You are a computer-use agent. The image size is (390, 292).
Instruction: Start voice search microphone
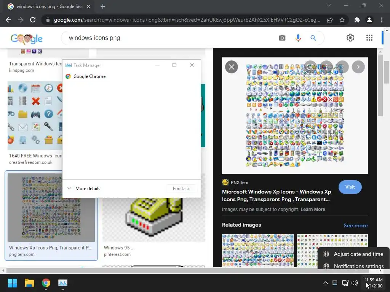tap(298, 38)
